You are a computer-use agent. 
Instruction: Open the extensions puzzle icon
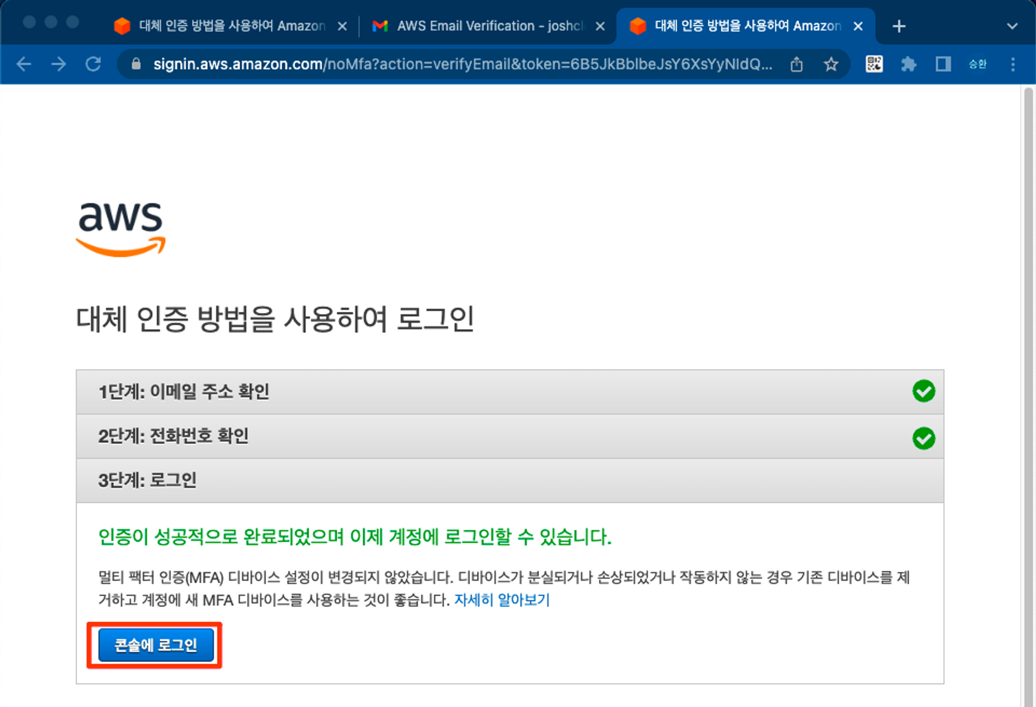tap(908, 64)
